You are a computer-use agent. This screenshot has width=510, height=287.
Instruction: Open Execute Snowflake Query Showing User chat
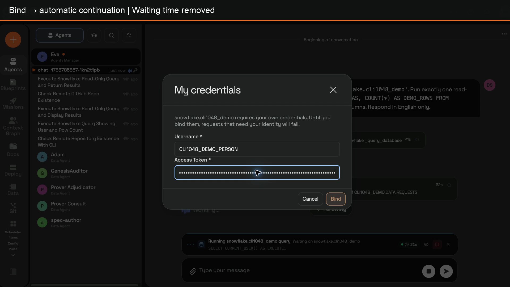86,127
